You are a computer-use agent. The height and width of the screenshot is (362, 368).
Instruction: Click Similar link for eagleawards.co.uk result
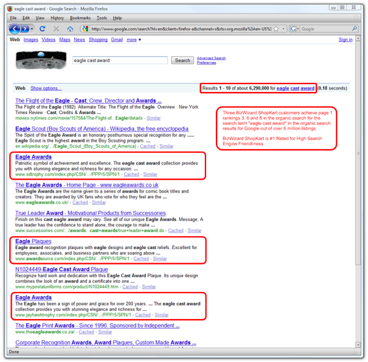coord(99,202)
